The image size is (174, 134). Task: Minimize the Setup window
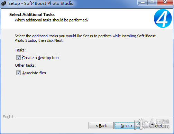pos(143,2)
